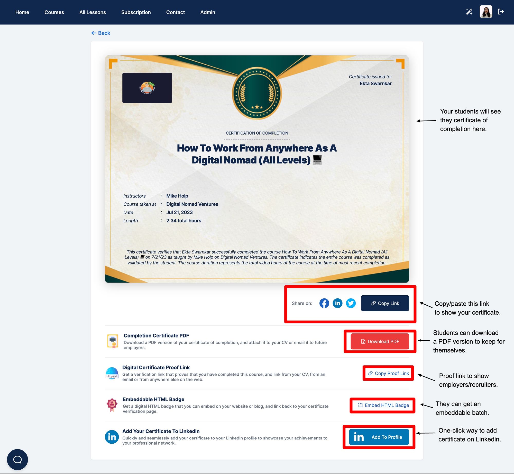The width and height of the screenshot is (514, 474).
Task: Open the Courses menu item
Action: click(x=54, y=12)
